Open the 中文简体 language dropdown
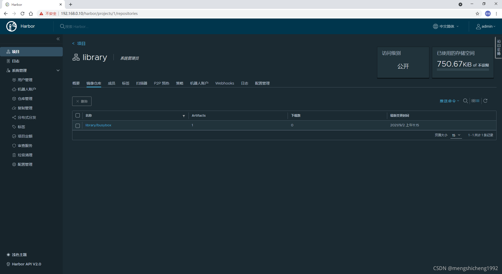This screenshot has height=274, width=502. point(446,26)
